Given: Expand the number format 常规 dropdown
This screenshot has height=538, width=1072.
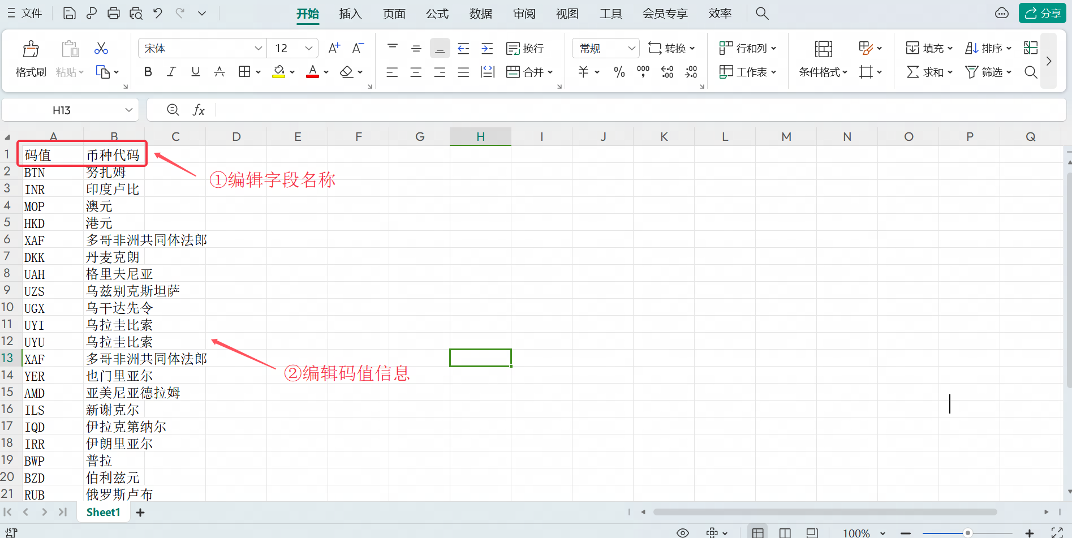Looking at the screenshot, I should 631,49.
